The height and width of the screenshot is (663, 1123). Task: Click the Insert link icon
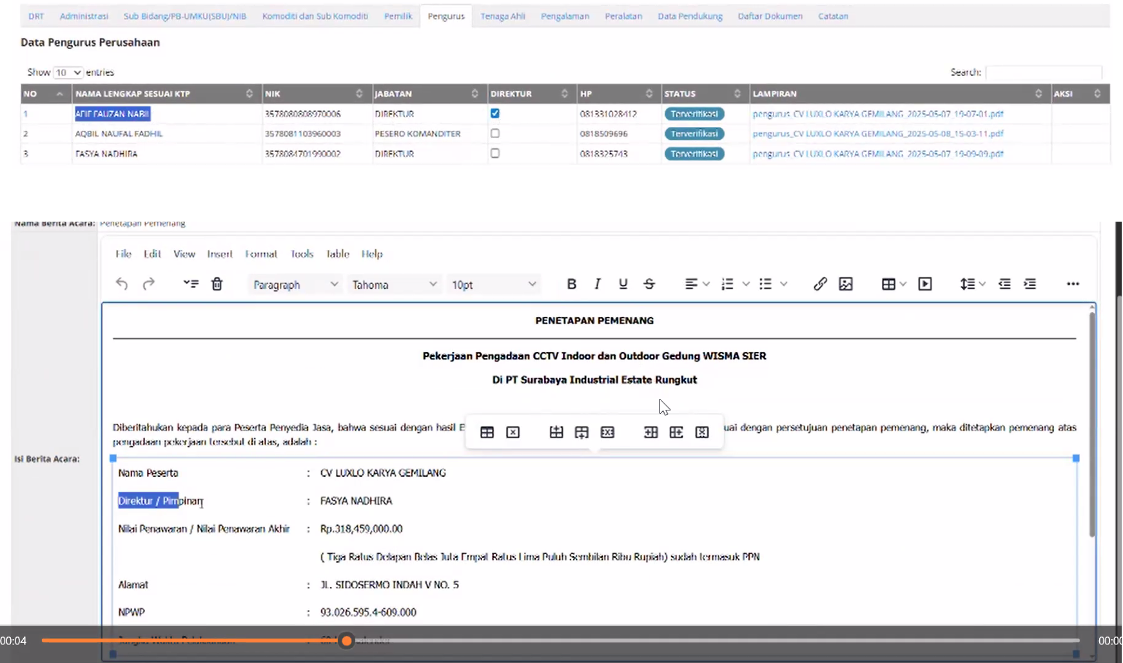(x=819, y=284)
